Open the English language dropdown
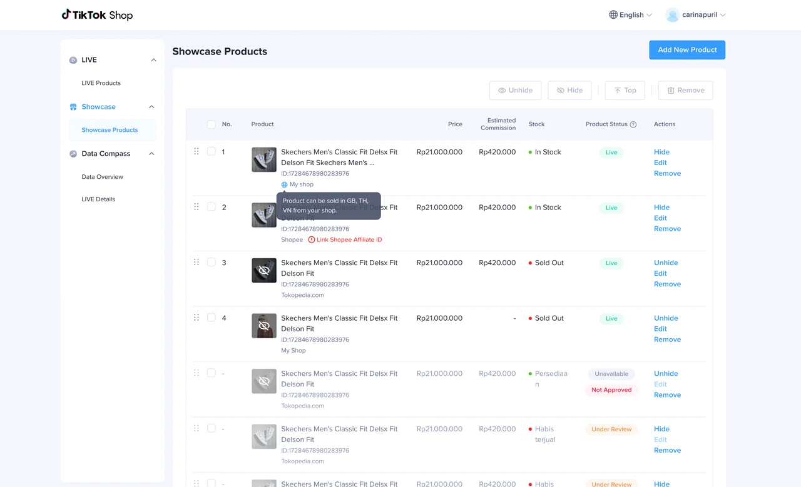 tap(631, 15)
